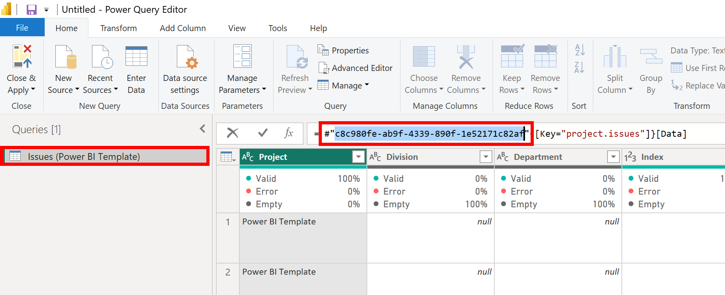This screenshot has width=725, height=295.
Task: Expand the Manage Parameters dropdown arrow
Action: [x=264, y=89]
